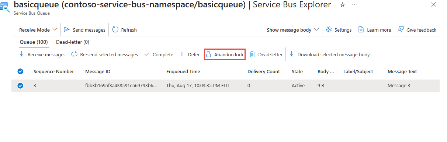Sort by the Enqueued Time column header

(183, 72)
